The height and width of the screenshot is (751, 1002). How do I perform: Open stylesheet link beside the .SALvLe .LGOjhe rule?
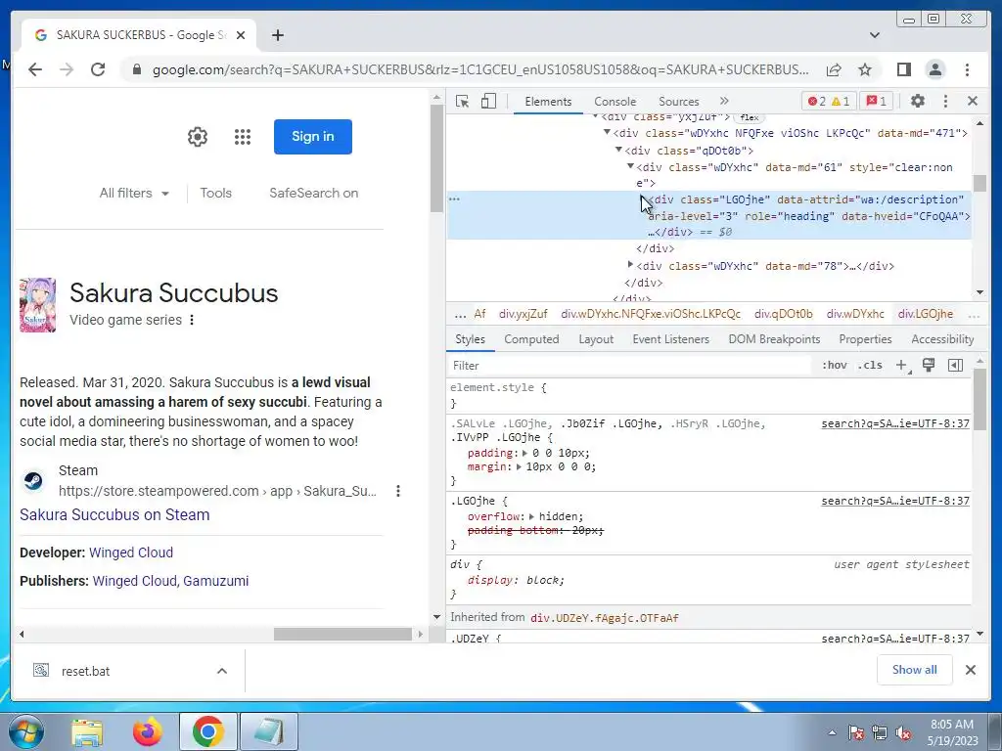(895, 423)
